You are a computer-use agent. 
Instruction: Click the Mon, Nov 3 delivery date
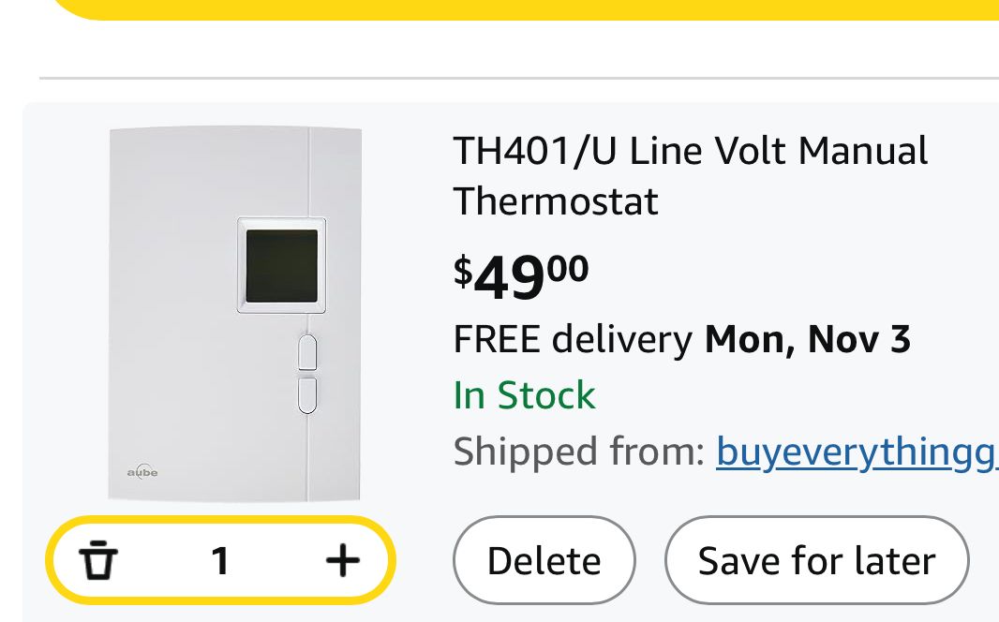[x=808, y=339]
